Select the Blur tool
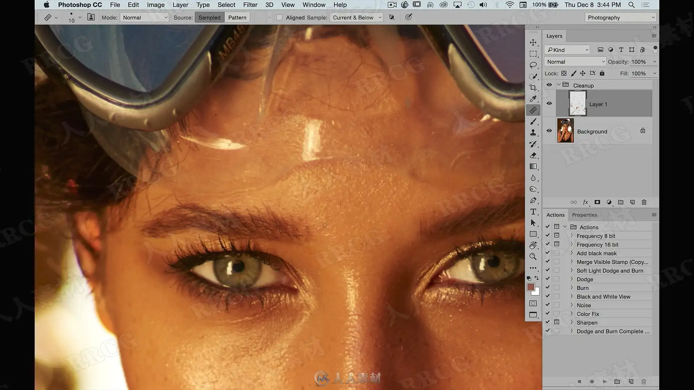This screenshot has width=694, height=390. point(533,178)
